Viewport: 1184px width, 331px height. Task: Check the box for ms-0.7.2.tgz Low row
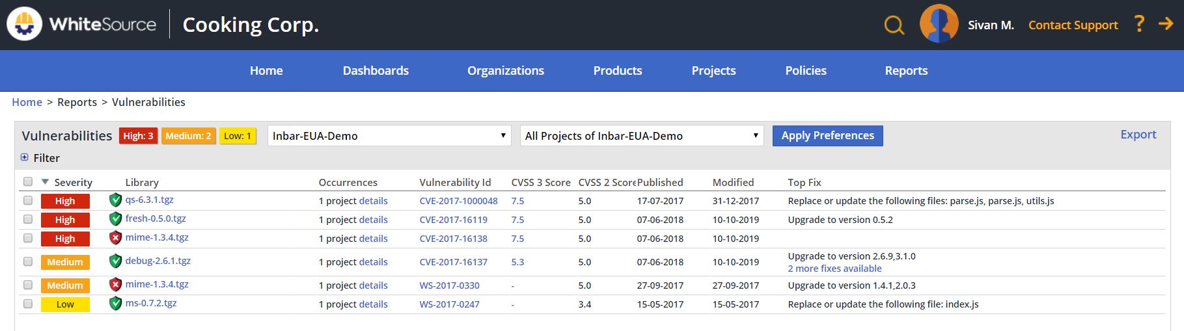(27, 304)
